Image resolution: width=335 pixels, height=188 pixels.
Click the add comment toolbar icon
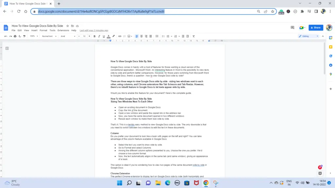point(124,36)
